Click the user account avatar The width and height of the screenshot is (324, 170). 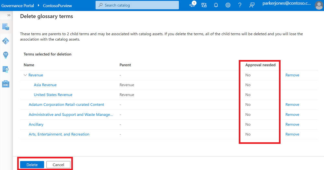tap(319, 5)
